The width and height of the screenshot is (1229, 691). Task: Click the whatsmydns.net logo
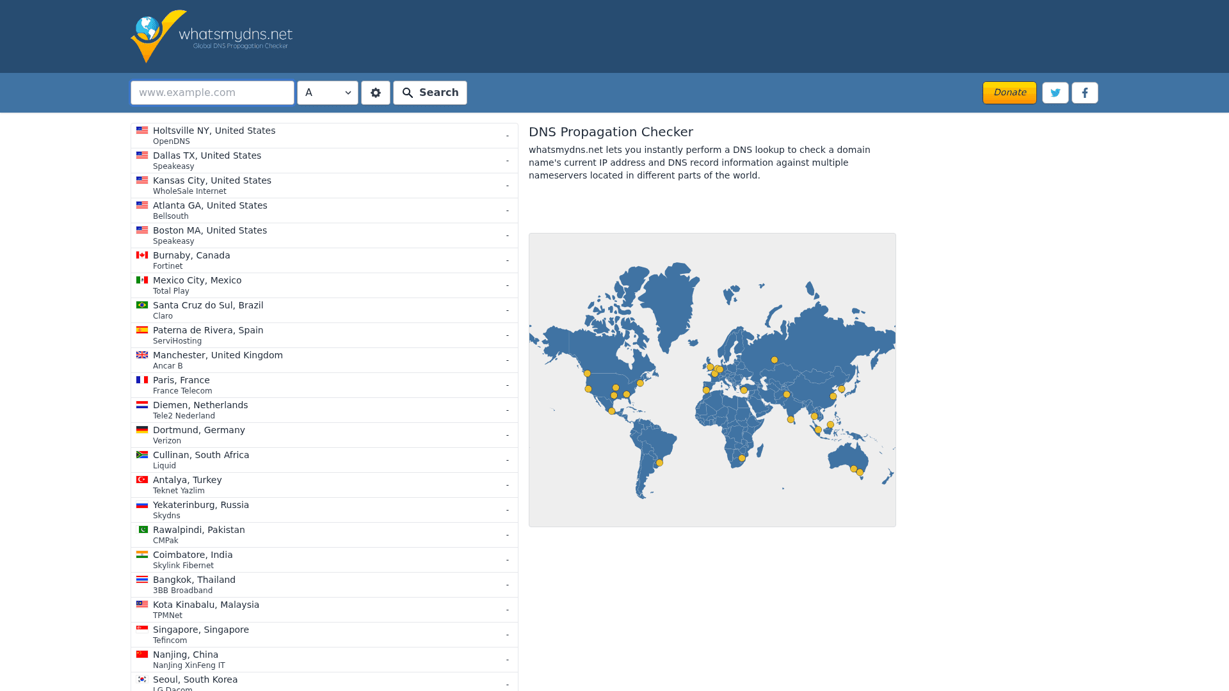click(x=211, y=36)
